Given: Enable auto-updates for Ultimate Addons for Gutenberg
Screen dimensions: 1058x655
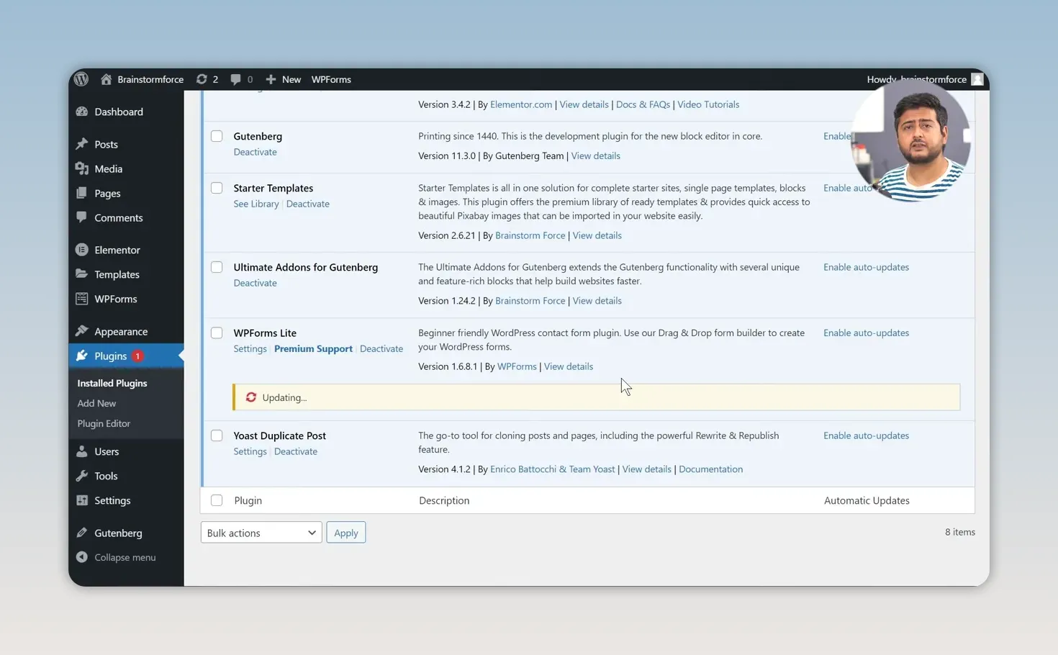Looking at the screenshot, I should (x=866, y=267).
